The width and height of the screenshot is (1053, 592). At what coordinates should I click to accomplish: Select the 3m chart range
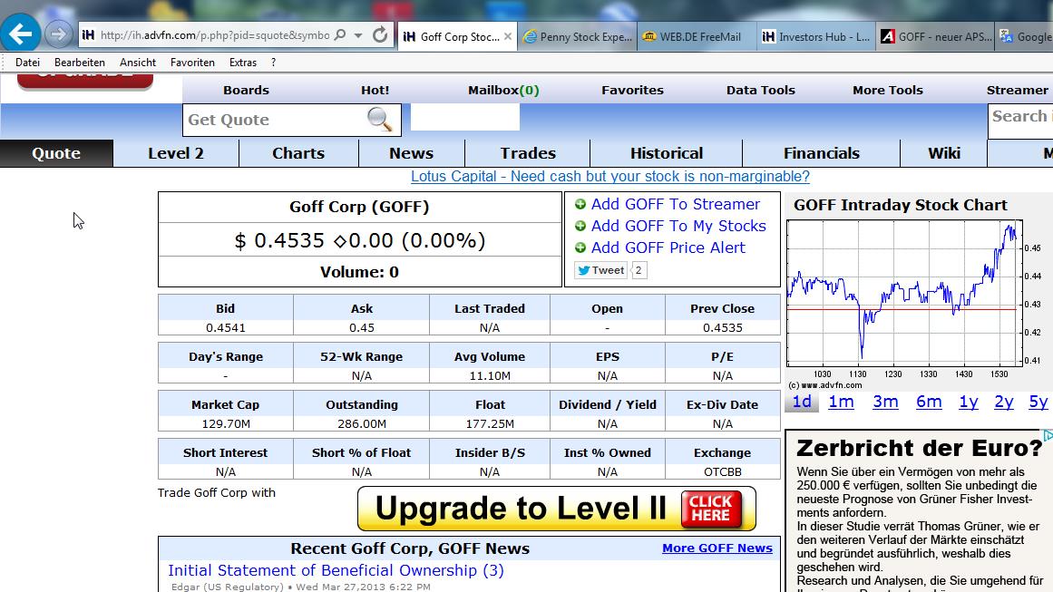coord(885,402)
